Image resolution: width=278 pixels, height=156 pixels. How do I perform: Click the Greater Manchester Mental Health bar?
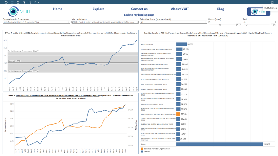(179, 54)
